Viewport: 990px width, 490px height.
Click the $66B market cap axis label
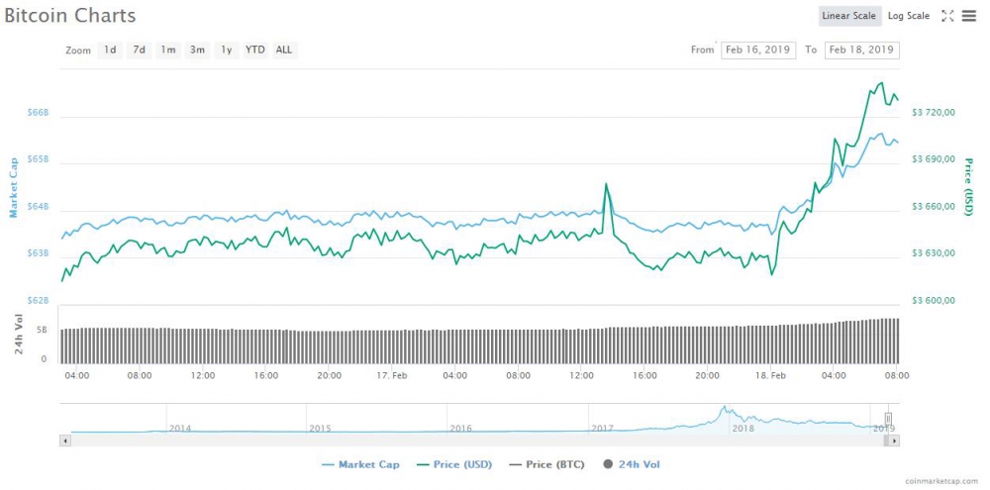(38, 113)
